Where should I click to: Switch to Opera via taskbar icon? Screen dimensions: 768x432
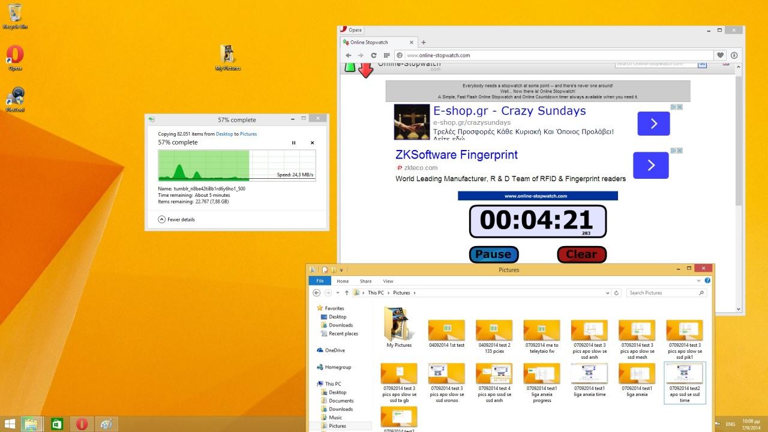[x=82, y=424]
